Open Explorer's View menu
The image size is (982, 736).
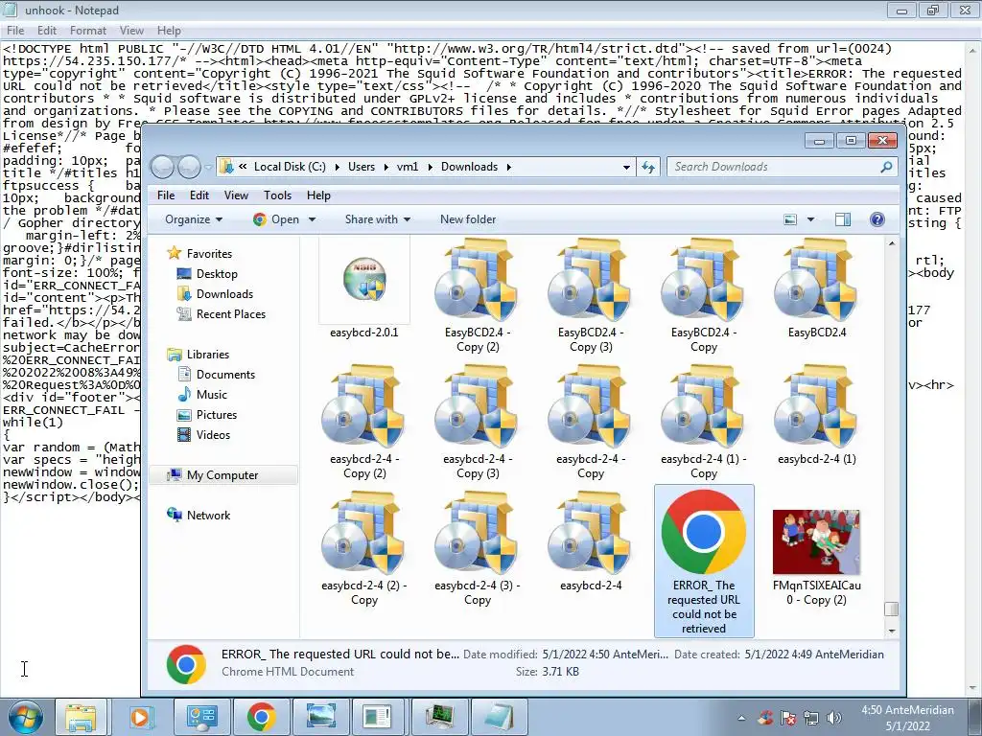pos(236,195)
